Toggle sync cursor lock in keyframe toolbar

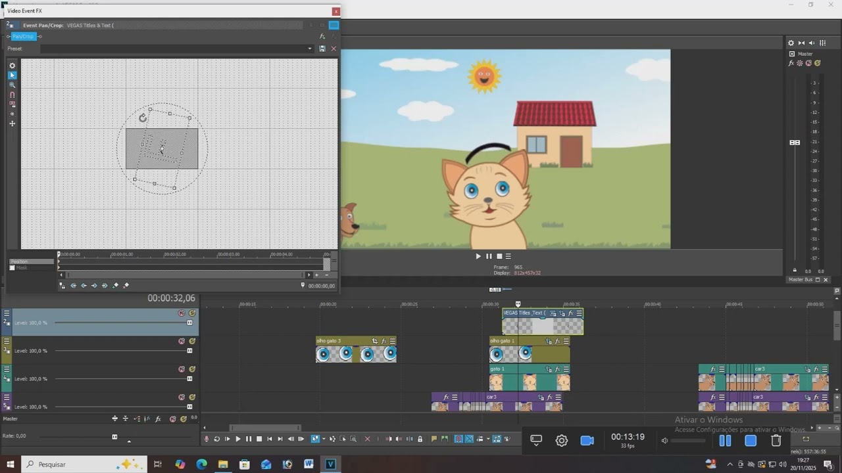pyautogui.click(x=62, y=286)
